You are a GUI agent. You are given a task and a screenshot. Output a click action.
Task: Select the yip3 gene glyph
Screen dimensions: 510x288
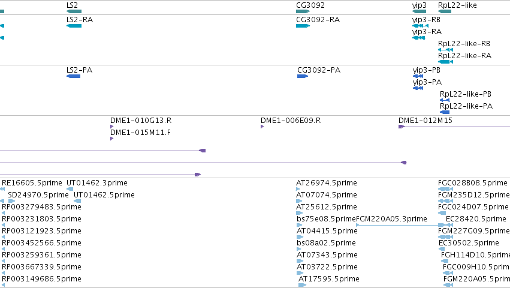click(419, 11)
